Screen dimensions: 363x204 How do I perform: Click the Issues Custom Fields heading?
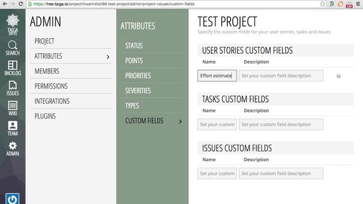pyautogui.click(x=237, y=148)
